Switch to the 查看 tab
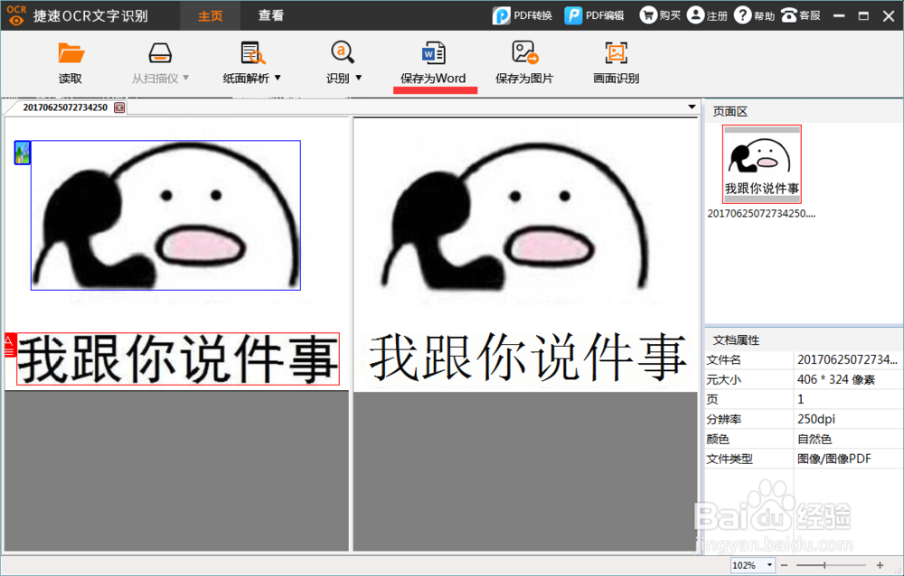The image size is (904, 576). [271, 15]
